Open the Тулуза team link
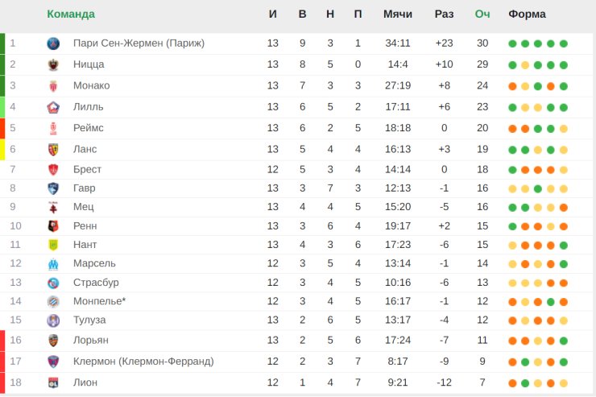The height and width of the screenshot is (397, 596). (x=89, y=320)
